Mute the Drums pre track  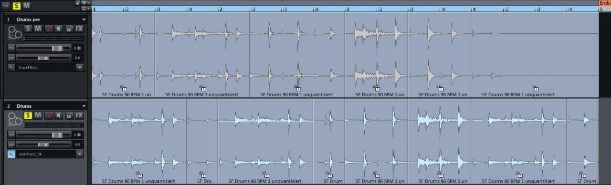[x=38, y=29]
